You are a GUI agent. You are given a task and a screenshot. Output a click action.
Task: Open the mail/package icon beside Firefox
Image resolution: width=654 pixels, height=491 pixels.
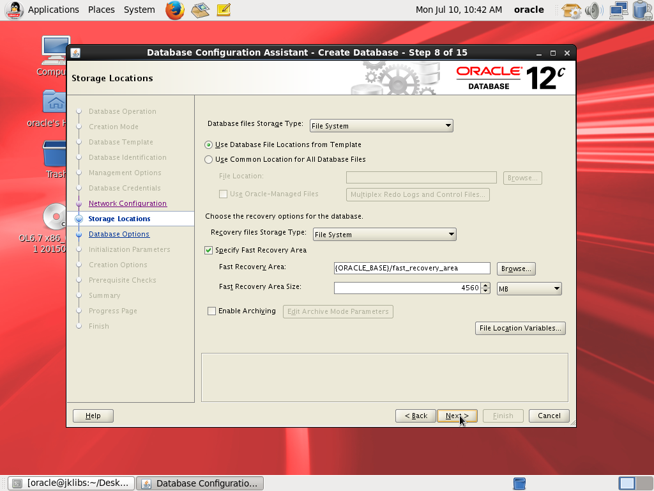(201, 10)
